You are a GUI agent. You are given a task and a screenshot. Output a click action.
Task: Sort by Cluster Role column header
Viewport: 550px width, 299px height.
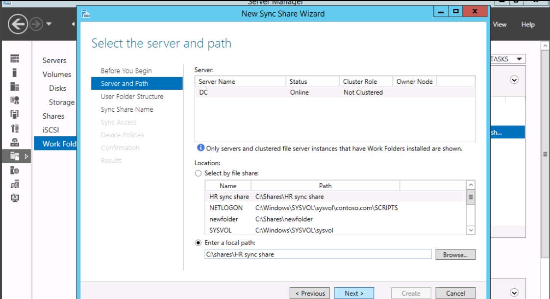366,81
